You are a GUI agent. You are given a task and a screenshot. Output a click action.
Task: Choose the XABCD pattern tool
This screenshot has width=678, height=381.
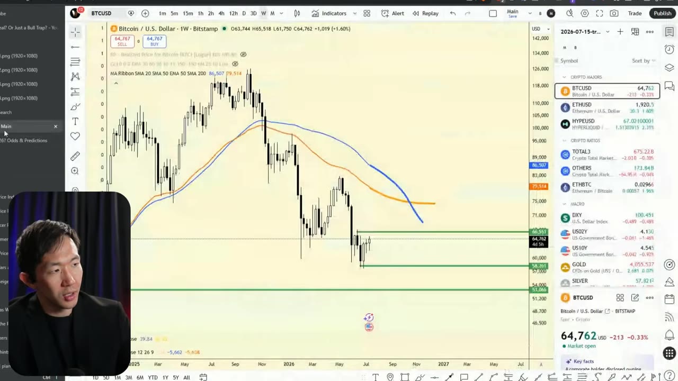click(75, 77)
